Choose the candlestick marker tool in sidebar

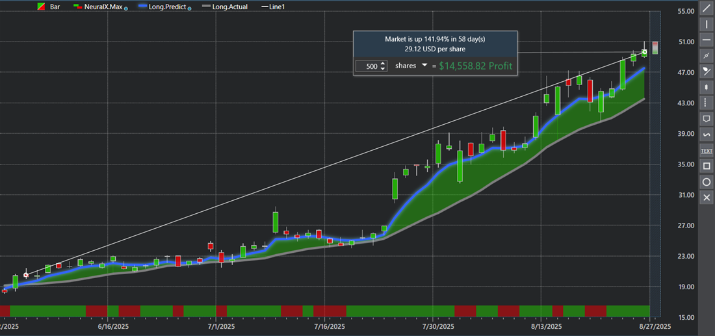(x=706, y=87)
